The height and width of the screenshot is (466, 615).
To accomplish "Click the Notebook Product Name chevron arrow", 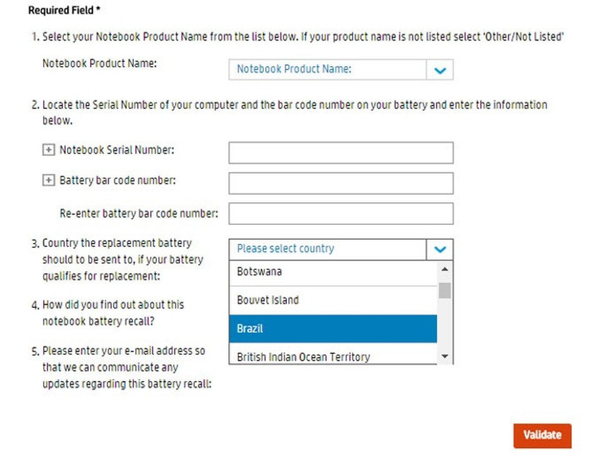I will tap(439, 70).
